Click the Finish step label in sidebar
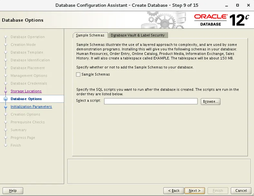 16,145
